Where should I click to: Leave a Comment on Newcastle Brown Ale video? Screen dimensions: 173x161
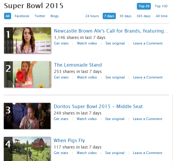148,43
